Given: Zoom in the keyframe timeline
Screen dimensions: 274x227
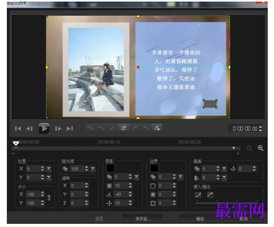Looking at the screenshot, I should 260,148.
